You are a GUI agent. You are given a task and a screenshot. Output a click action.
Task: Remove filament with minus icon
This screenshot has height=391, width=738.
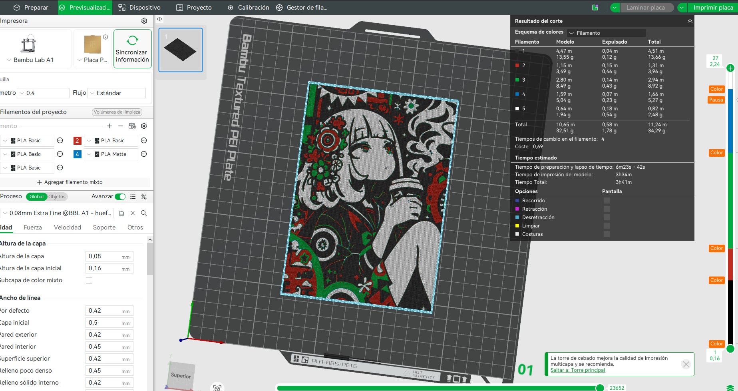click(121, 126)
